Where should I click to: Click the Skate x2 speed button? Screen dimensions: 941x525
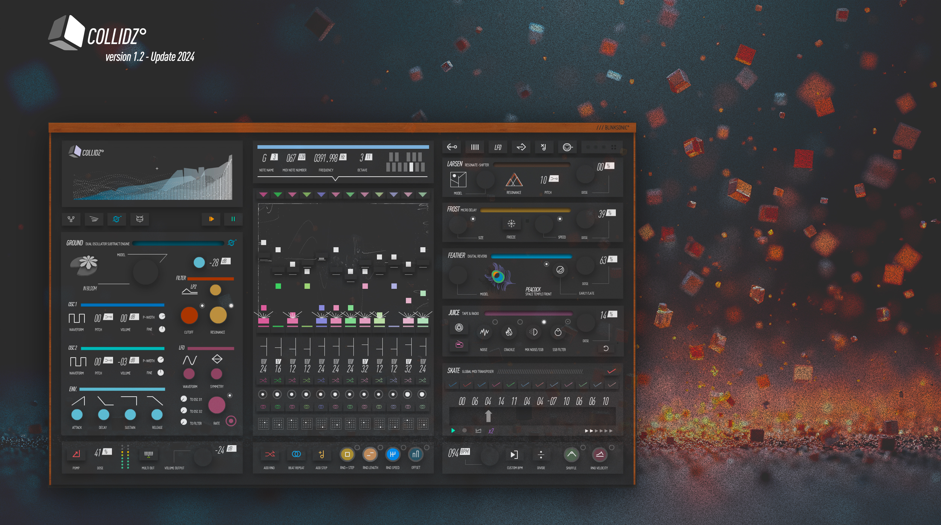click(491, 431)
